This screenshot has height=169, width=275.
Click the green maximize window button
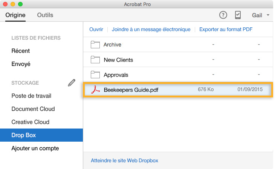pos(20,4)
